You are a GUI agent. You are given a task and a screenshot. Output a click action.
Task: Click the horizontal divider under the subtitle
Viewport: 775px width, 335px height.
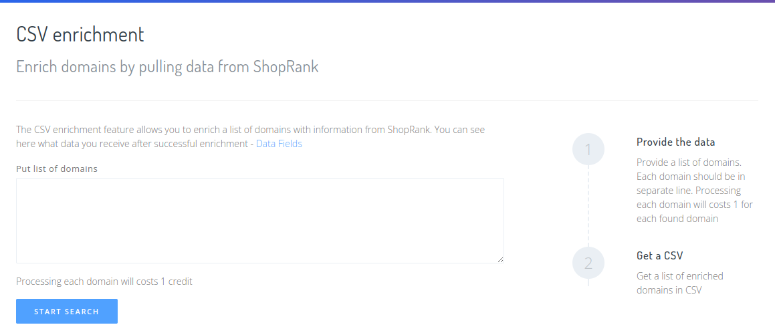click(x=386, y=101)
